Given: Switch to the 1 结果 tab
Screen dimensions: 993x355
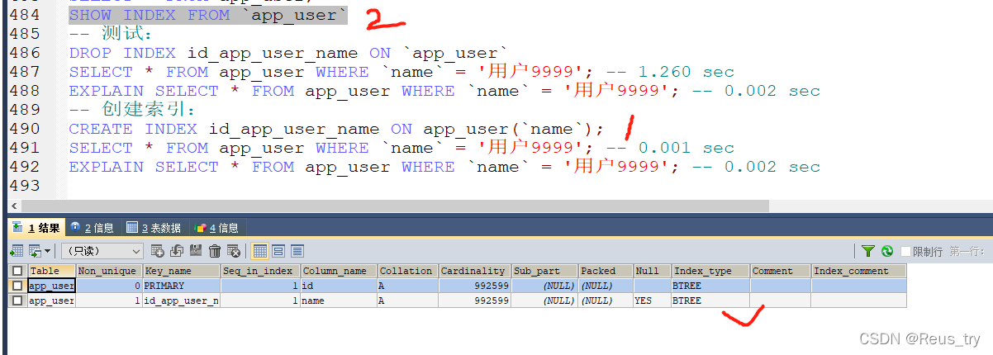Looking at the screenshot, I should (x=36, y=228).
